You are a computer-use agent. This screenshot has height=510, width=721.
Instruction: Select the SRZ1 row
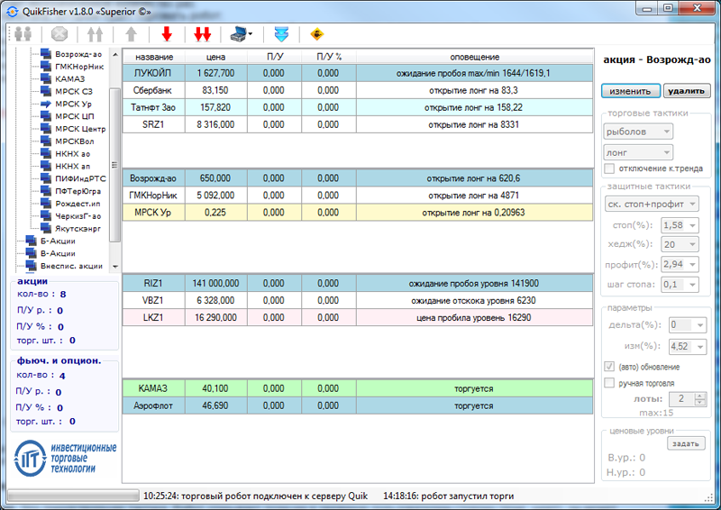tap(358, 124)
